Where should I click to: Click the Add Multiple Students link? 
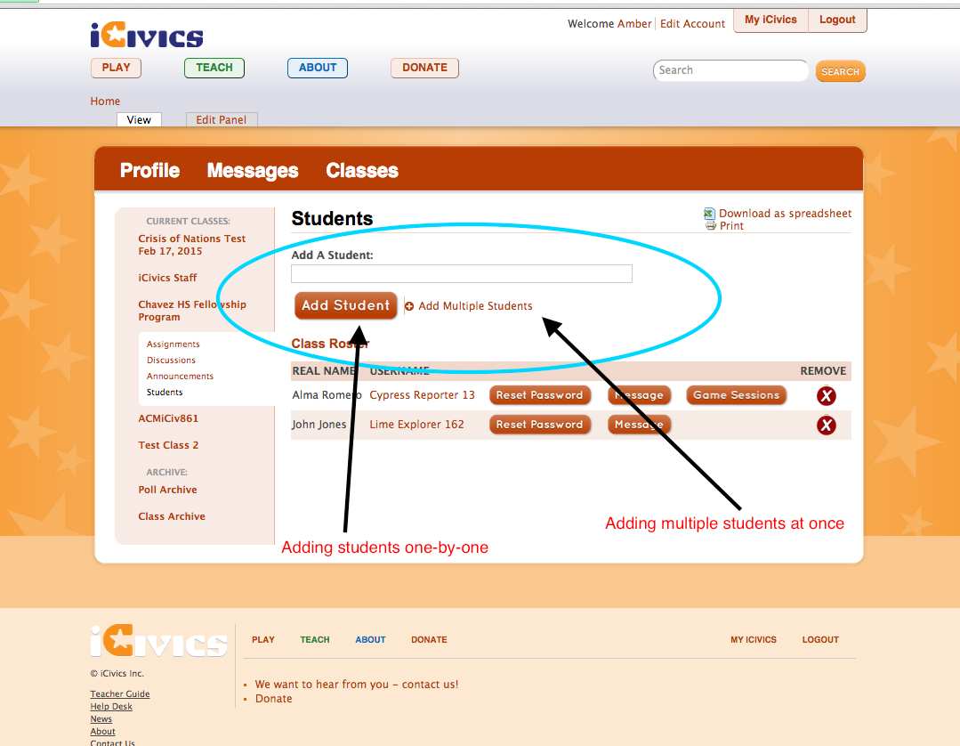(475, 305)
